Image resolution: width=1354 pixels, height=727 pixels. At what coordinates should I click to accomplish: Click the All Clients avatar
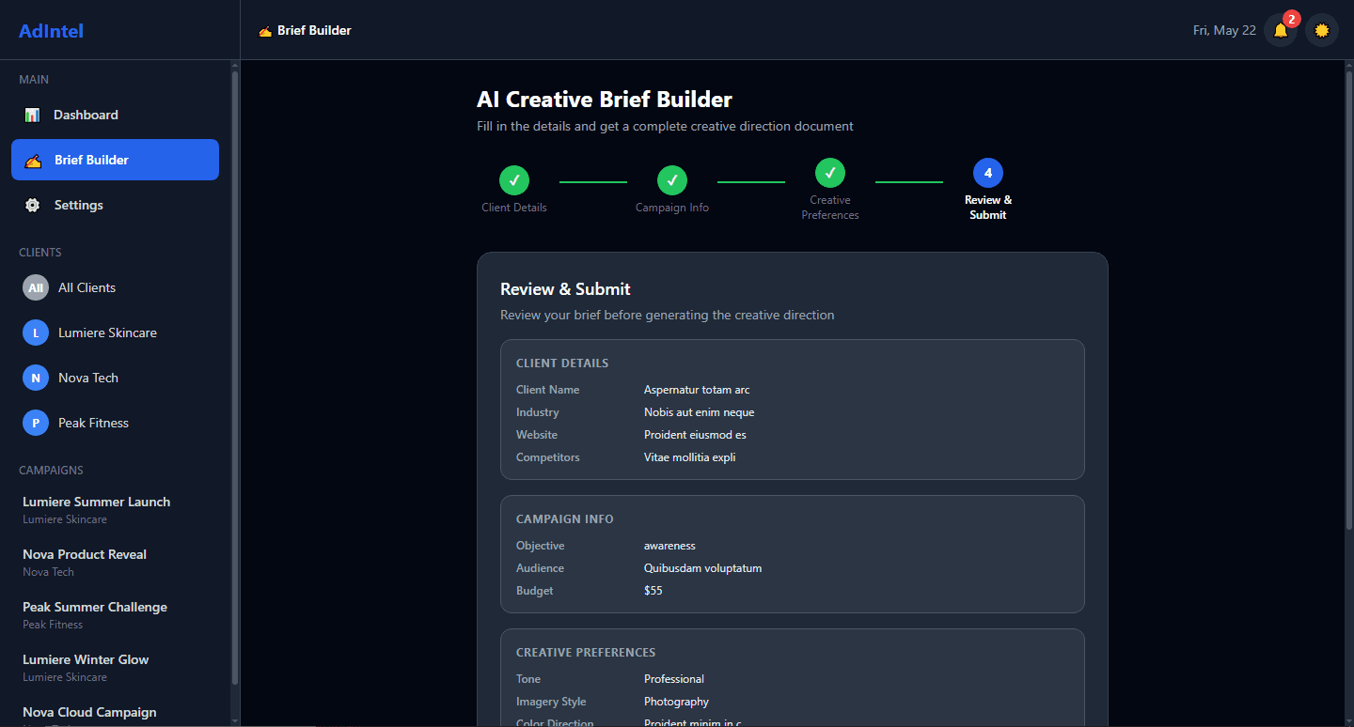[36, 287]
